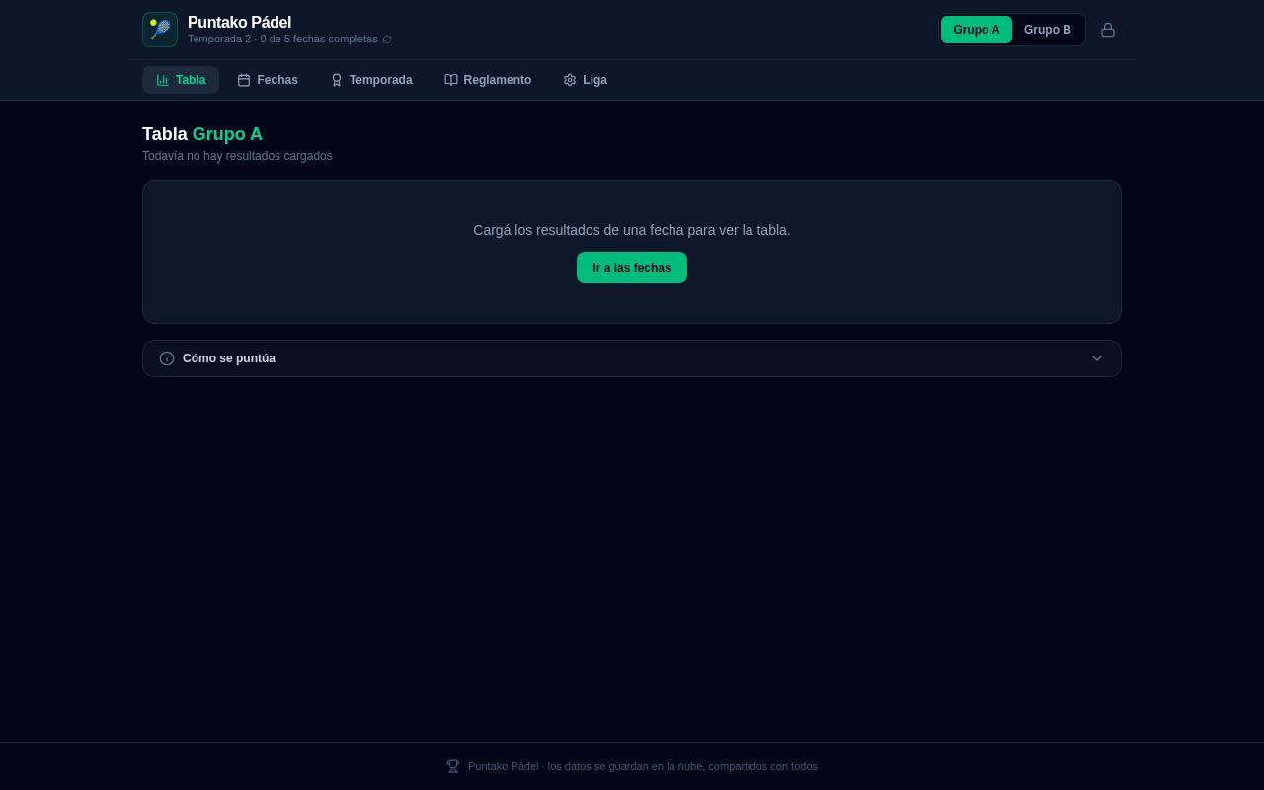
Task: Click the lock icon in the header
Action: (1108, 30)
